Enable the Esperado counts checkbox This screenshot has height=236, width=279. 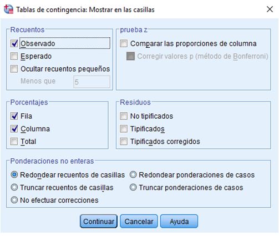14,56
